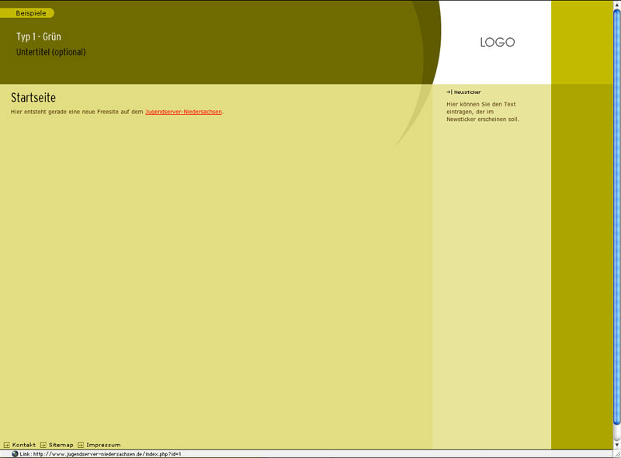Click the Startseite page heading

point(33,98)
